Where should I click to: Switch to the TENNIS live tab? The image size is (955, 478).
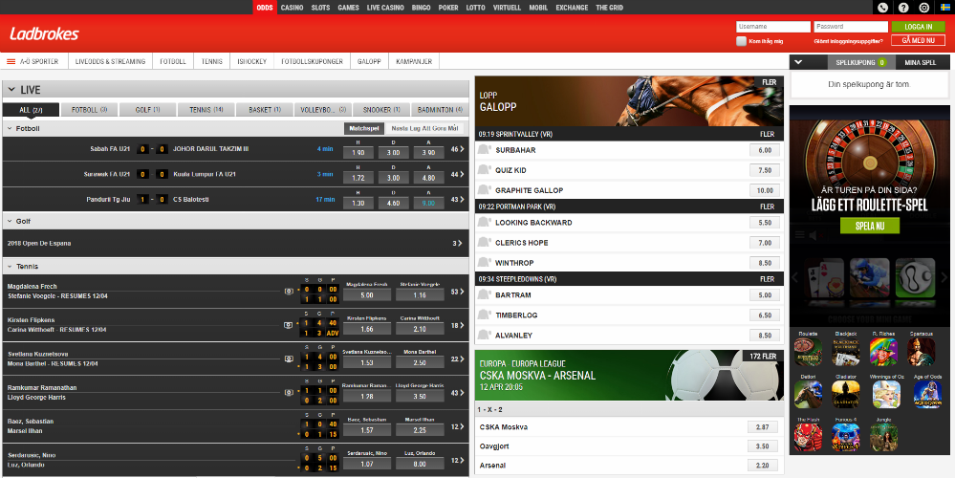click(206, 110)
